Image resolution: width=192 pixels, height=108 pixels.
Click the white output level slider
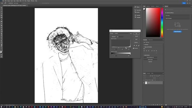pyautogui.click(x=130, y=54)
